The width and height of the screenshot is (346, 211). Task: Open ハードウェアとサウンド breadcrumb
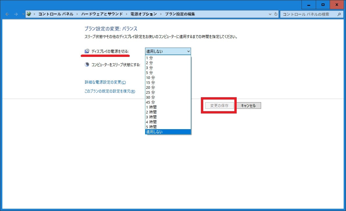point(102,14)
